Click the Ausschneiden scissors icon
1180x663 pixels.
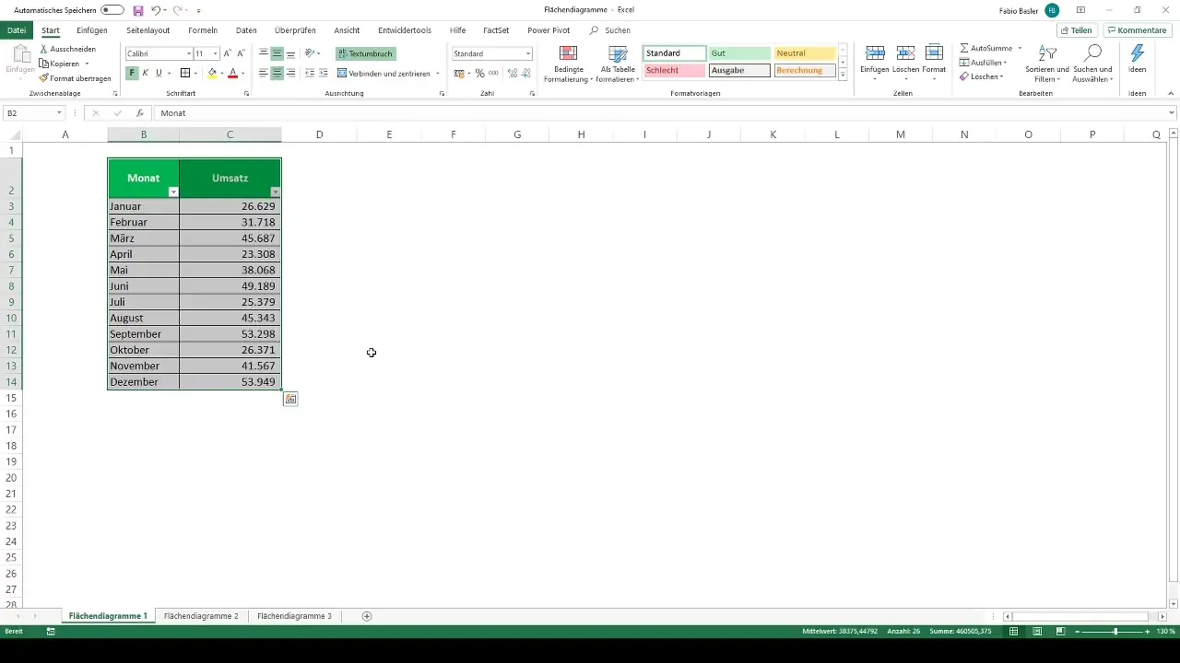point(44,49)
